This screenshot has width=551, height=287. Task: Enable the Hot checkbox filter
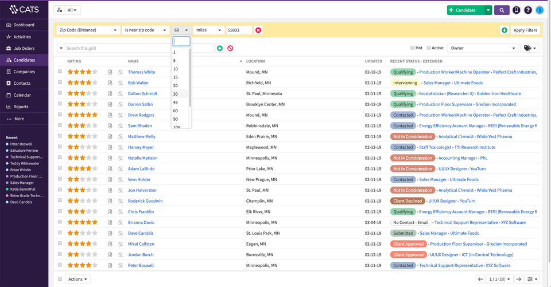(x=413, y=48)
